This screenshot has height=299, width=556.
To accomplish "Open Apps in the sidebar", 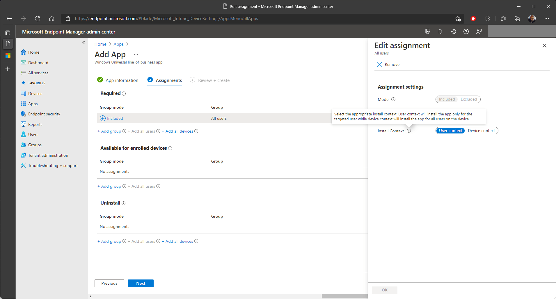I will [33, 104].
